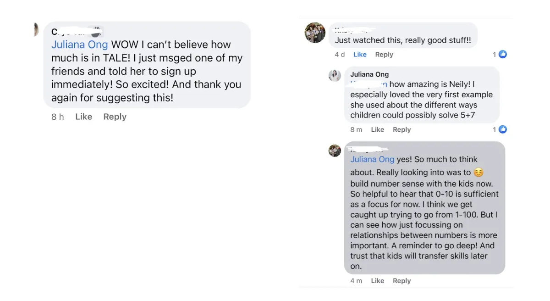Unlike the "Just watched this" comment via blue Like
Viewport: 550px width, 301px height.
coord(360,55)
